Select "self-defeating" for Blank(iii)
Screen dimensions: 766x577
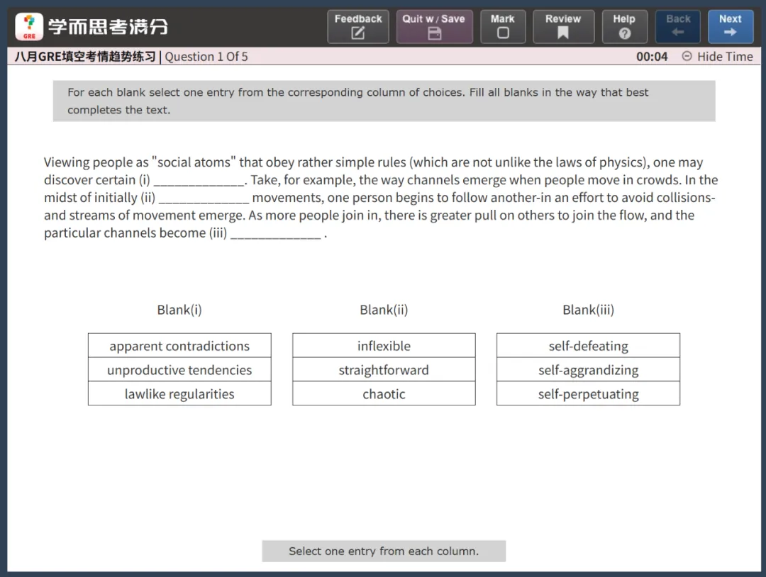point(588,346)
